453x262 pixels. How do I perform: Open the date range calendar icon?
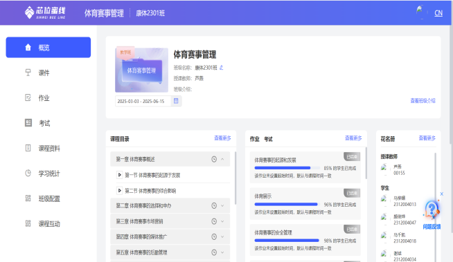tap(176, 101)
